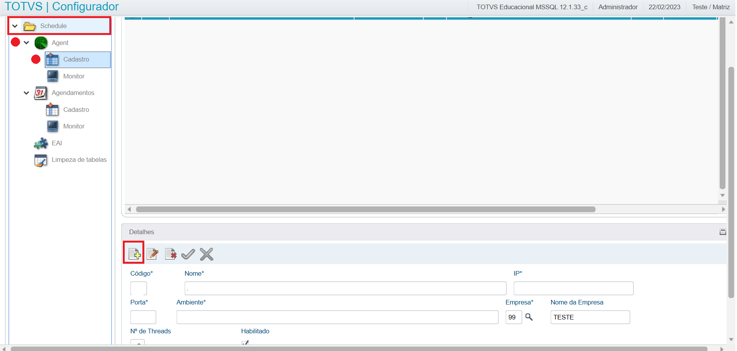Click the Schedule folder icon

click(x=30, y=26)
